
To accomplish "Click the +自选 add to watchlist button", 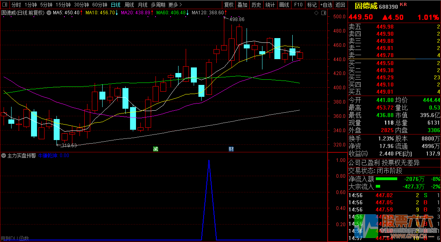I will [x=326, y=5].
